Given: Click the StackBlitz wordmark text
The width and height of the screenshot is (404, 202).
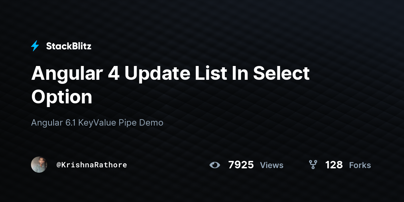Looking at the screenshot, I should 69,46.
